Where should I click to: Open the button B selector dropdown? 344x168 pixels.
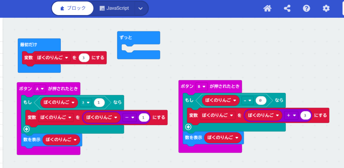[x=202, y=87]
